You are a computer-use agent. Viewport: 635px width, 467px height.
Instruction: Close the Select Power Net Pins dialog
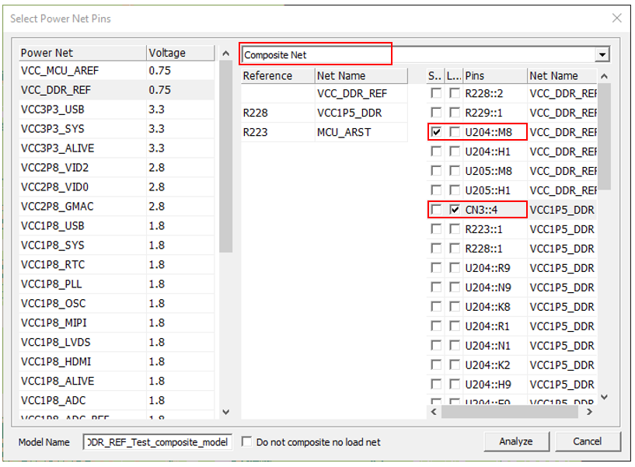pos(616,18)
